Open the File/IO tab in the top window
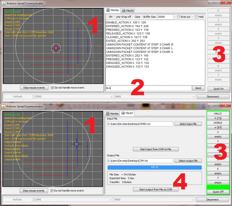The height and width of the screenshot is (206, 232). [128, 10]
